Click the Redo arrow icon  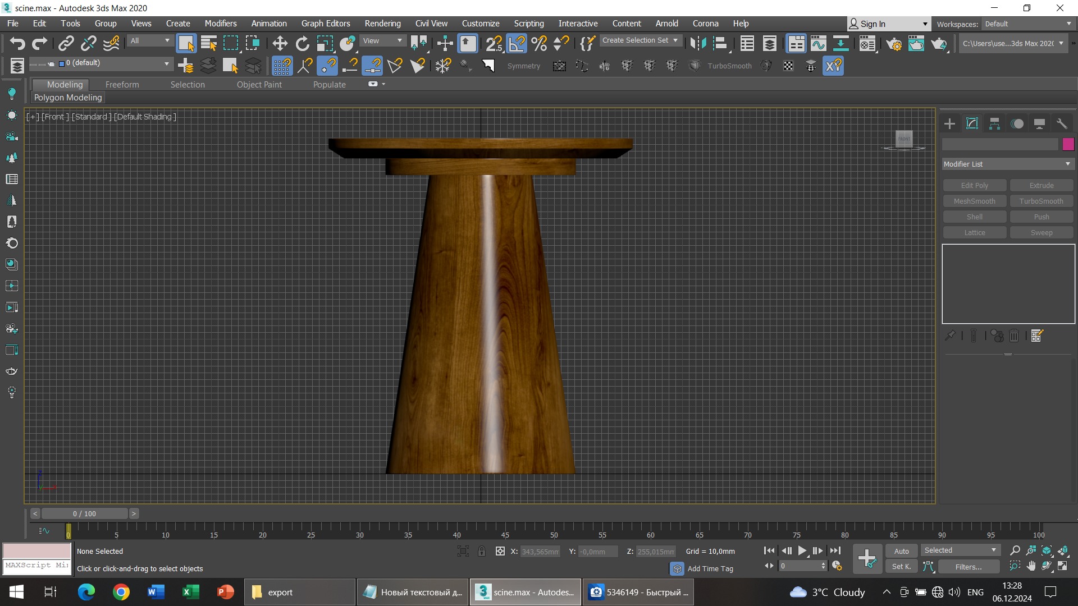click(x=39, y=43)
